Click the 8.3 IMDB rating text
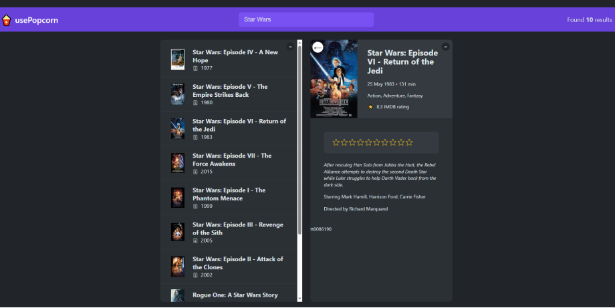Viewport: 615px width, 308px height. tap(392, 107)
